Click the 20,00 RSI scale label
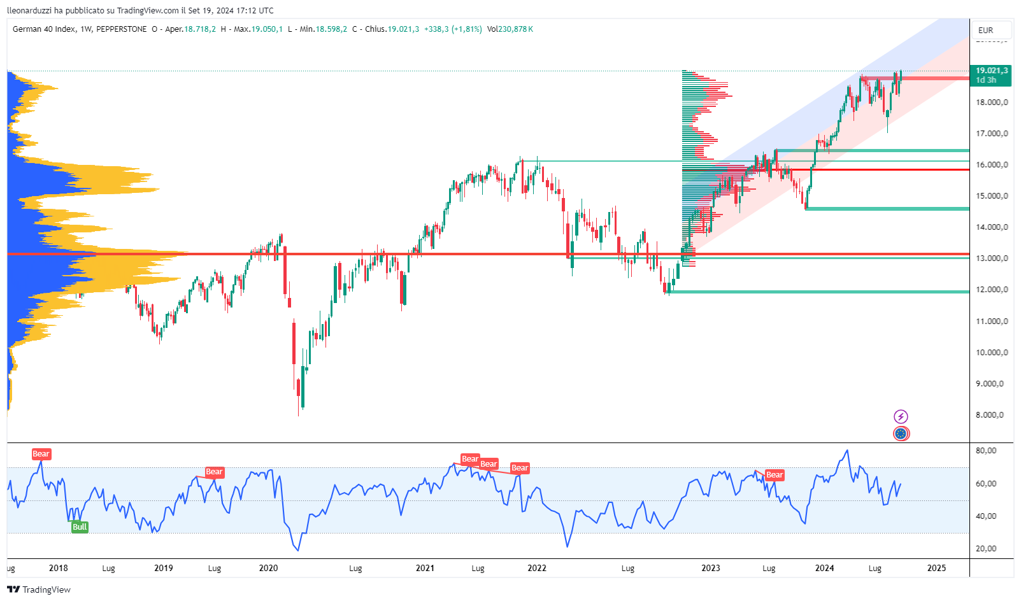The width and height of the screenshot is (1021, 601). tap(987, 549)
